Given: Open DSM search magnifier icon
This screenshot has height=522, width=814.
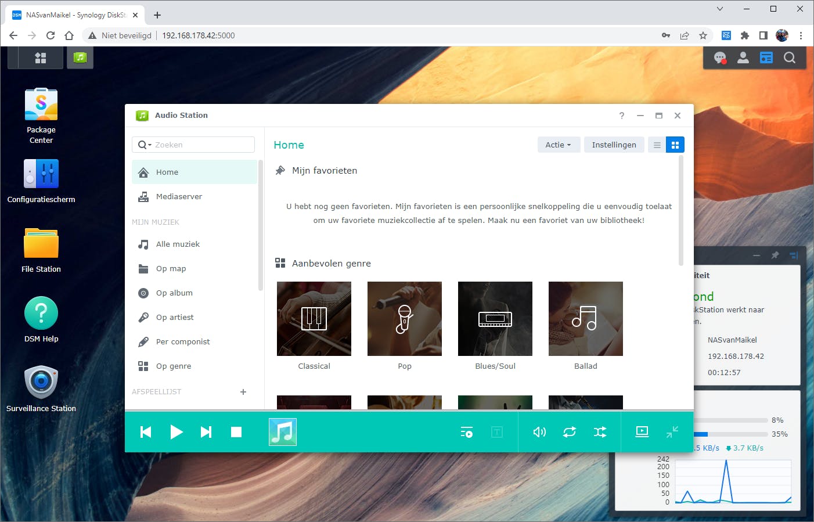Looking at the screenshot, I should click(x=790, y=57).
